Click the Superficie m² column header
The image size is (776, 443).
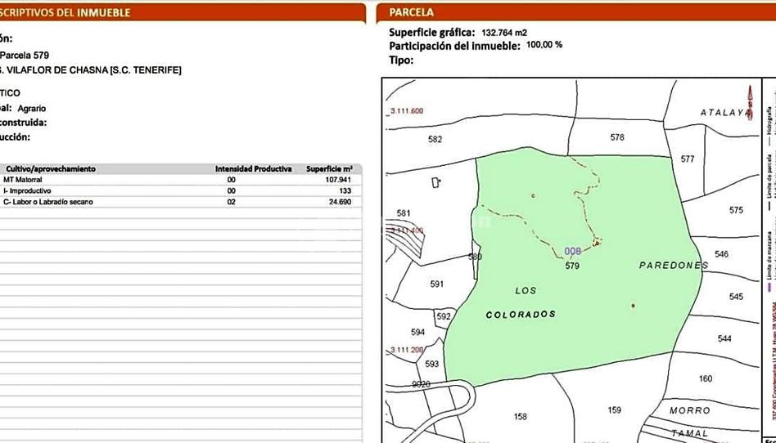tap(329, 169)
